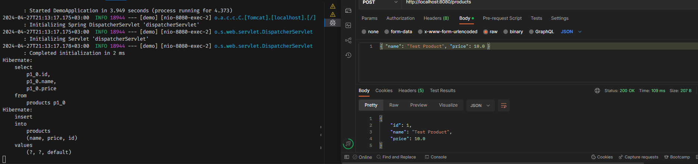Click the network globe icon beside Status

click(x=597, y=91)
